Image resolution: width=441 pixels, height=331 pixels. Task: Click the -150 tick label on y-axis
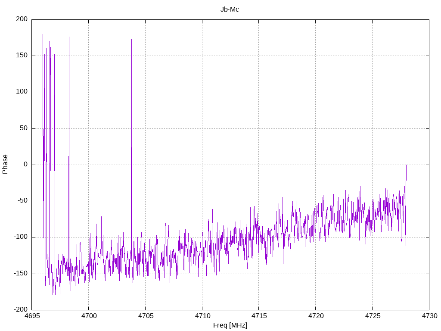(21, 273)
